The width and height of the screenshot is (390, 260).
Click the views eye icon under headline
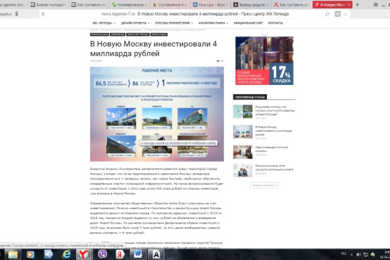(218, 61)
